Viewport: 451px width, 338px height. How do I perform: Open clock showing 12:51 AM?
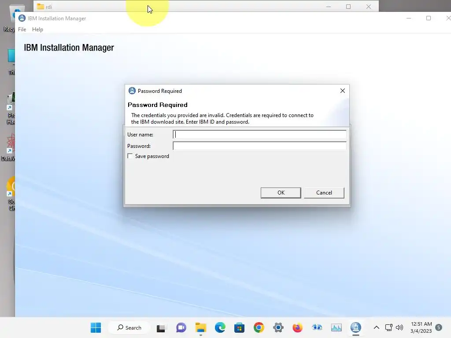(x=421, y=327)
